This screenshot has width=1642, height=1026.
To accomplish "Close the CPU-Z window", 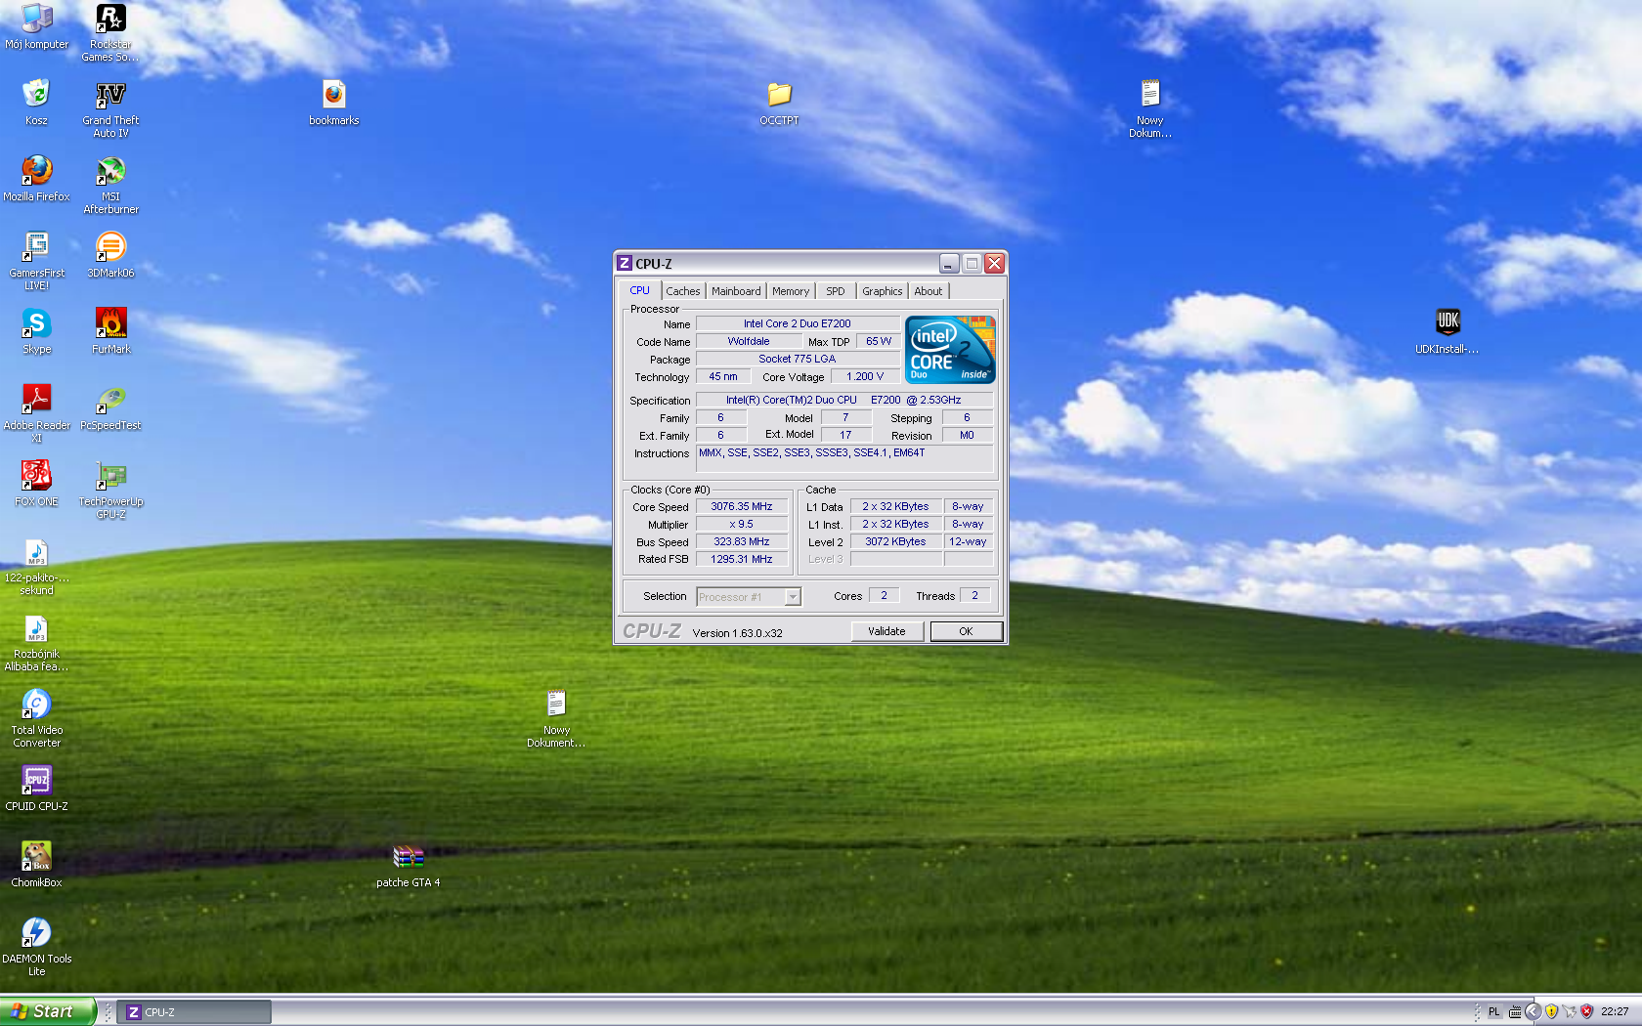I will (994, 263).
